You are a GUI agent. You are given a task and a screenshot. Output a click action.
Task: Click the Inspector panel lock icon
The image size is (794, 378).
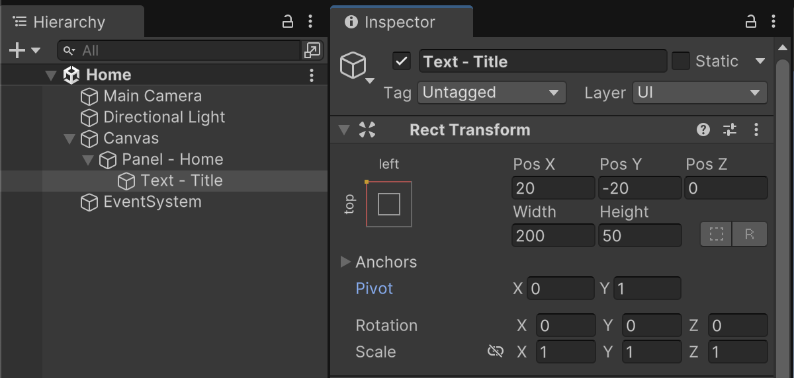tap(751, 22)
